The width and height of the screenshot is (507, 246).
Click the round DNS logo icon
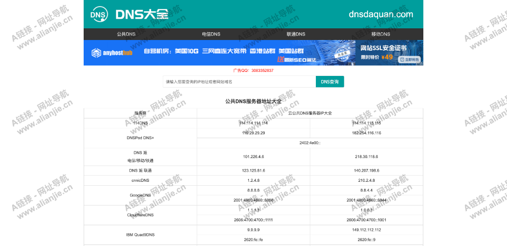(x=98, y=14)
